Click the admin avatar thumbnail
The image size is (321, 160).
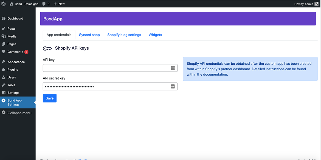click(317, 4)
